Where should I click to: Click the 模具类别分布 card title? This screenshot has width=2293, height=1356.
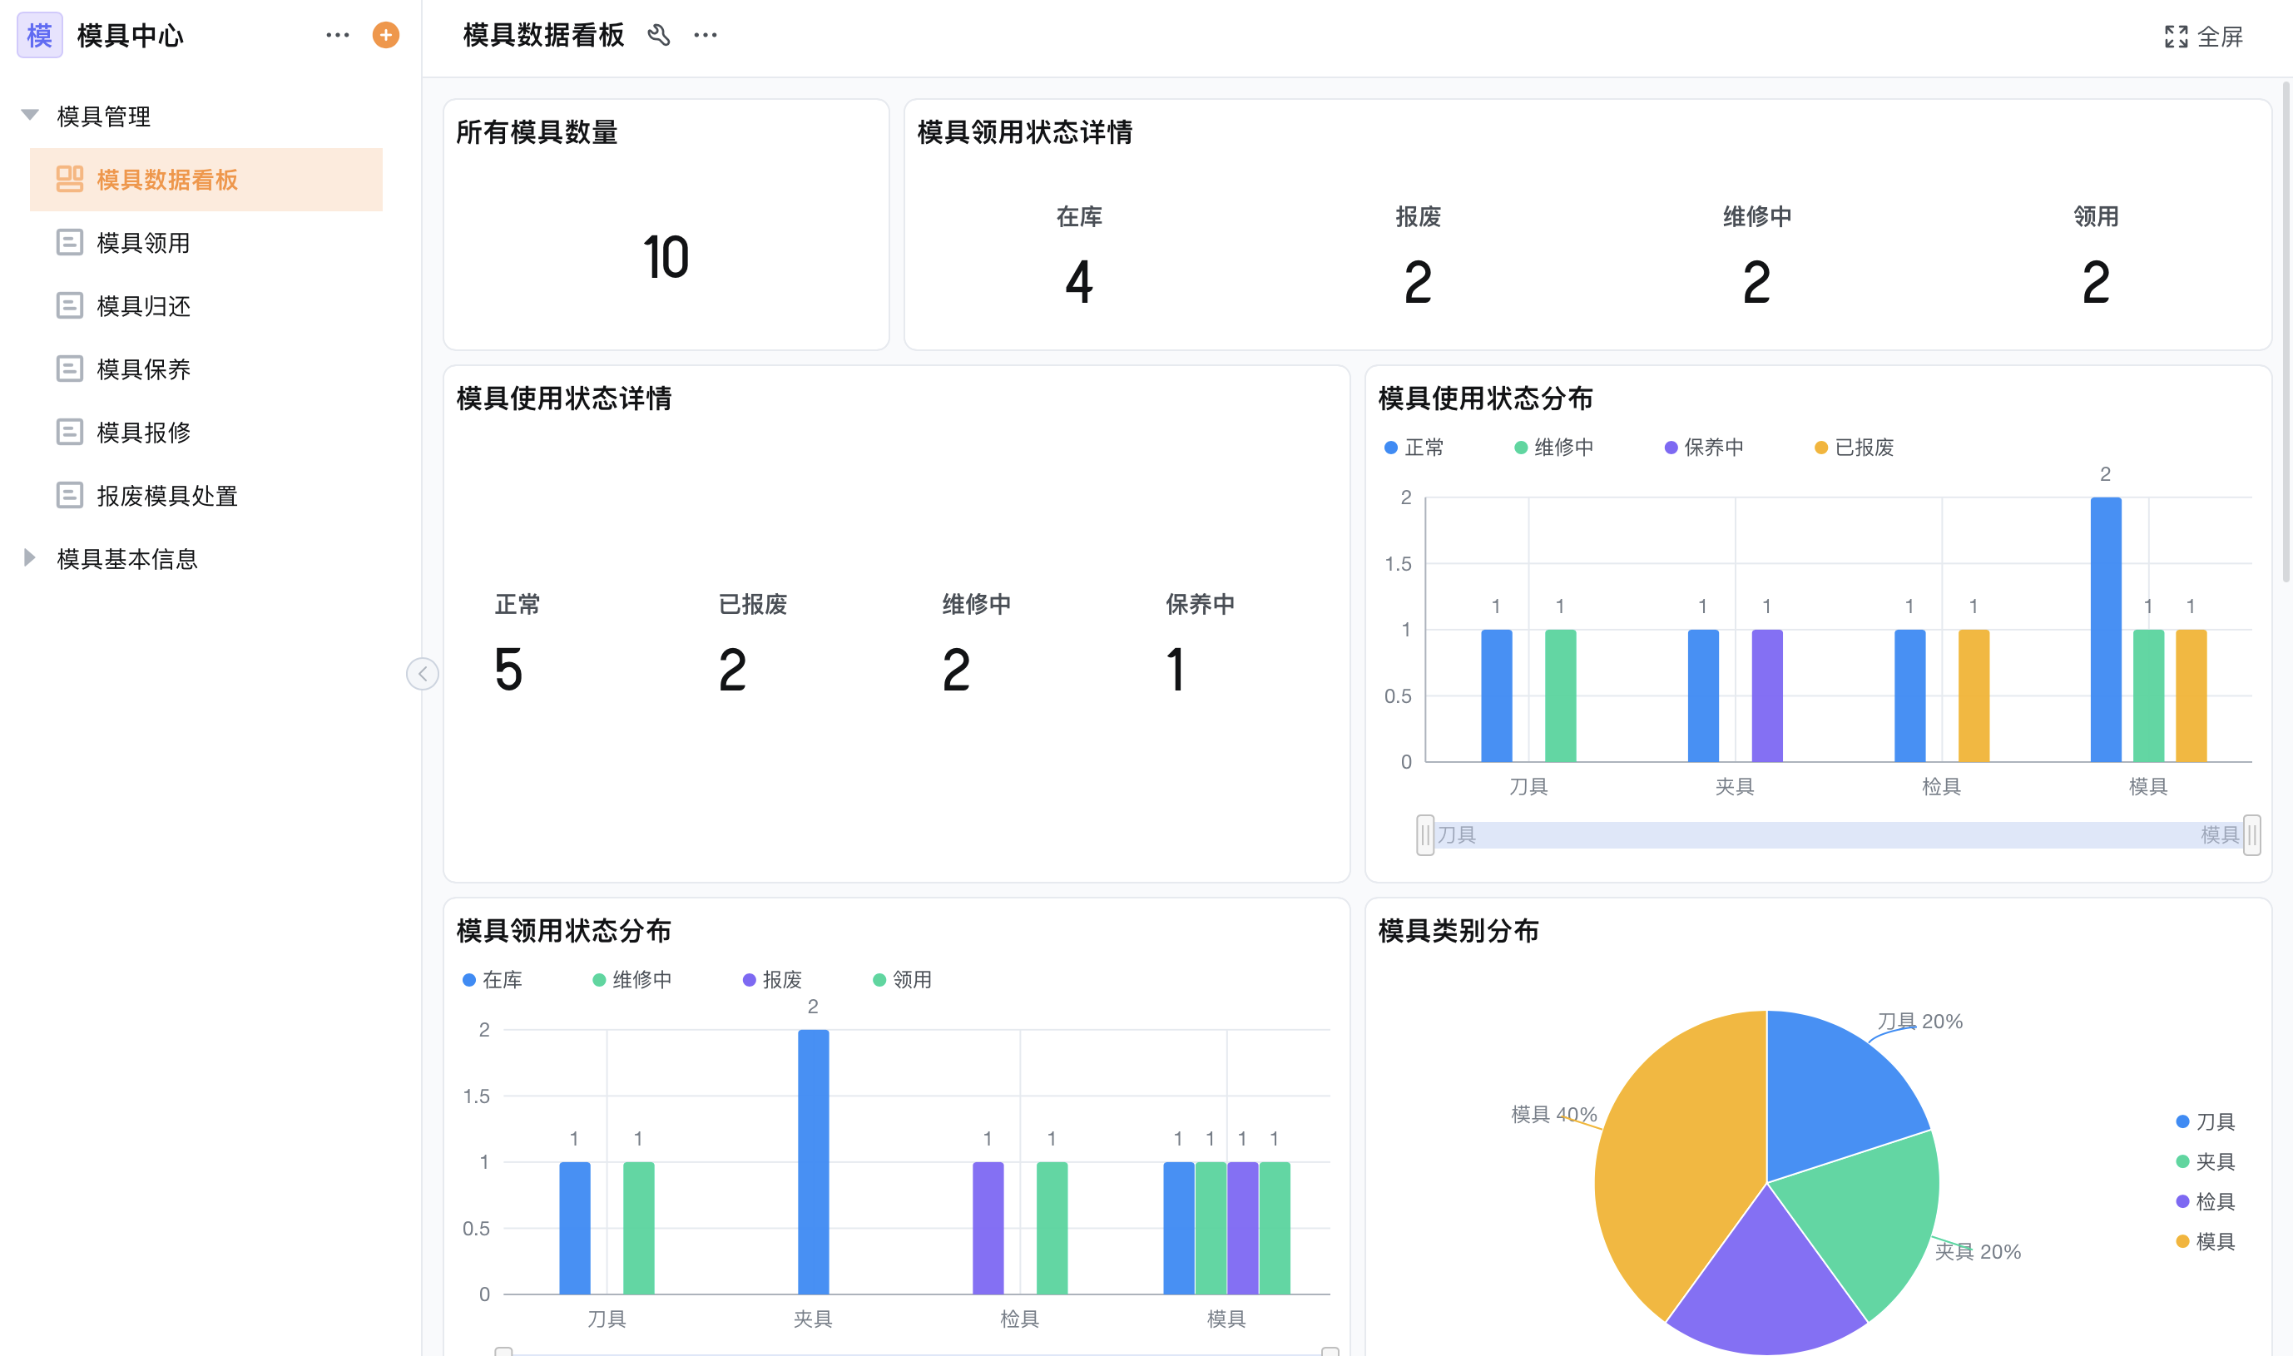click(x=1459, y=930)
